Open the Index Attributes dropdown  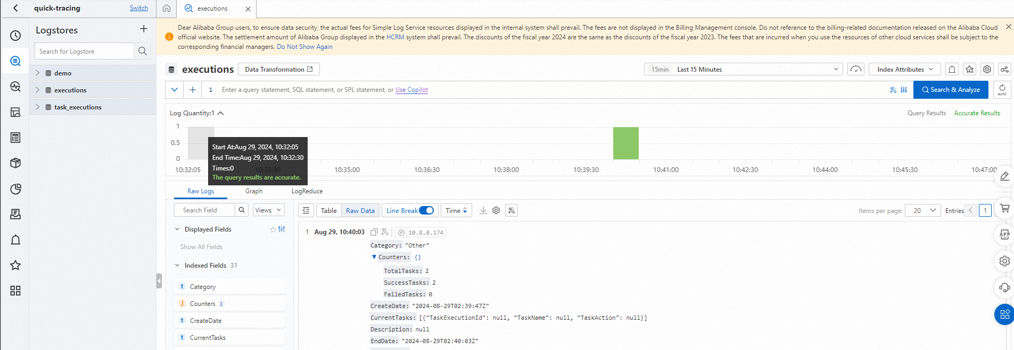[x=905, y=70]
